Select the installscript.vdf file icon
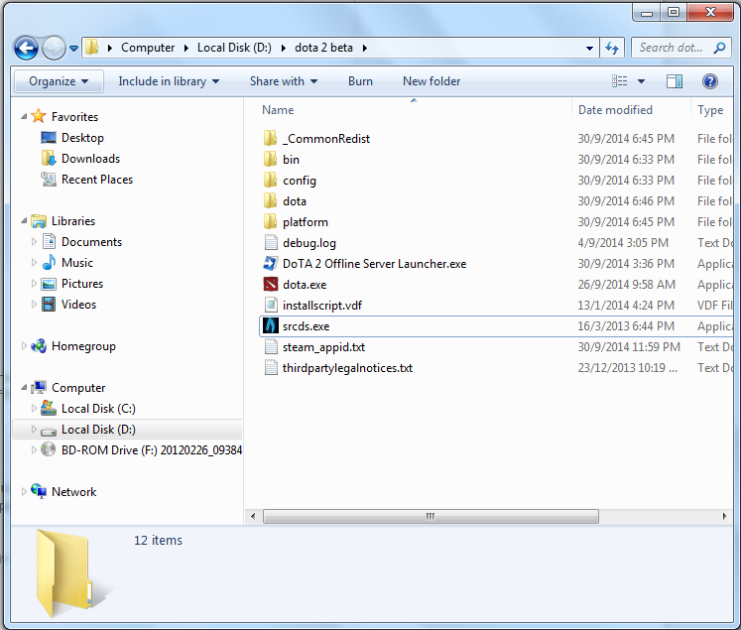The height and width of the screenshot is (630, 741). tap(271, 305)
